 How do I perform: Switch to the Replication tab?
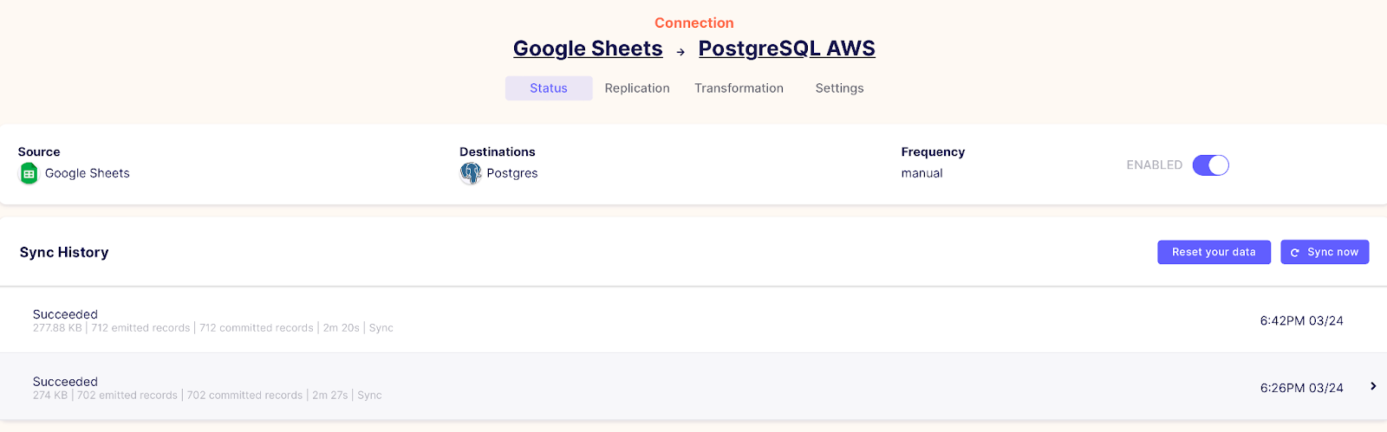637,88
